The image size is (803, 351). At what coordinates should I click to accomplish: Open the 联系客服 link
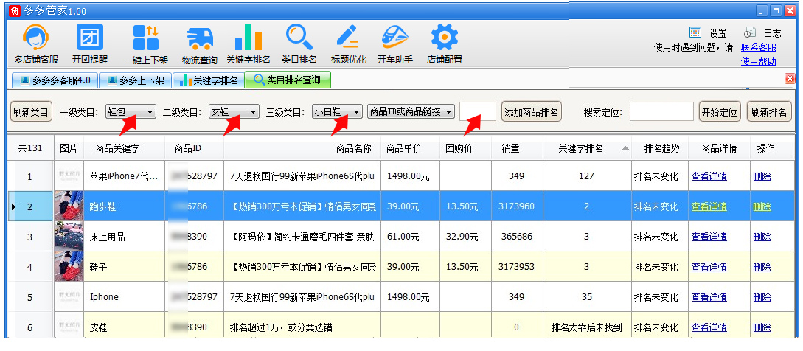click(759, 47)
